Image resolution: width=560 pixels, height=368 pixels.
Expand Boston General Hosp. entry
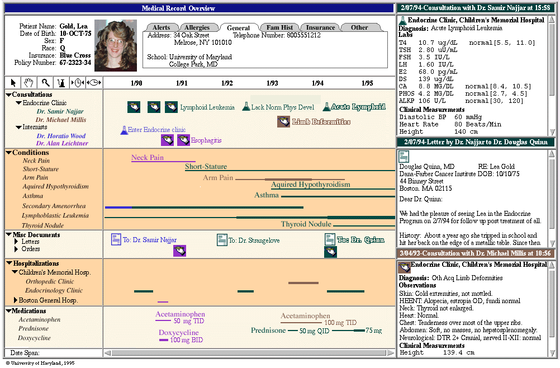pos(16,300)
